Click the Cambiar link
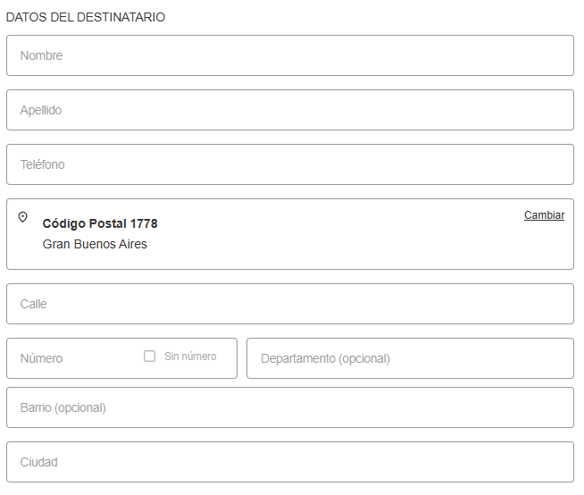Viewport: 584px width, 495px height. 544,215
